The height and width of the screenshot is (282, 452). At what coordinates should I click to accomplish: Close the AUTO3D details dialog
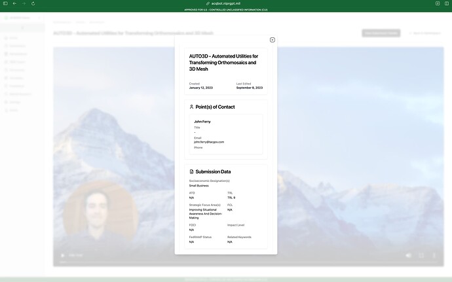tap(272, 40)
